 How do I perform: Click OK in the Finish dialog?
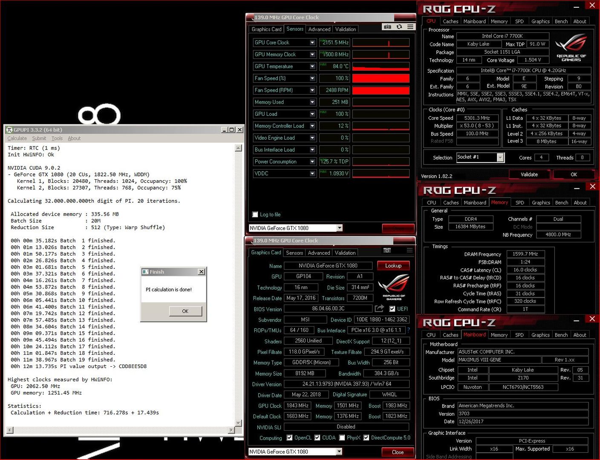185,311
